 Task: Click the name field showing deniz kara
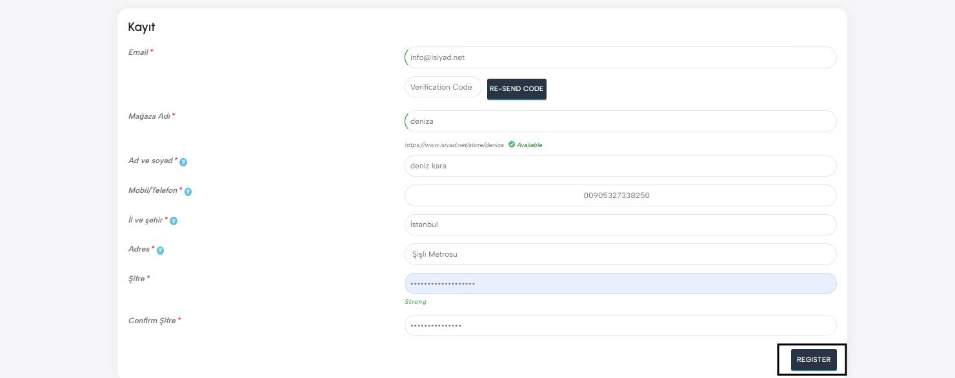[x=620, y=166]
